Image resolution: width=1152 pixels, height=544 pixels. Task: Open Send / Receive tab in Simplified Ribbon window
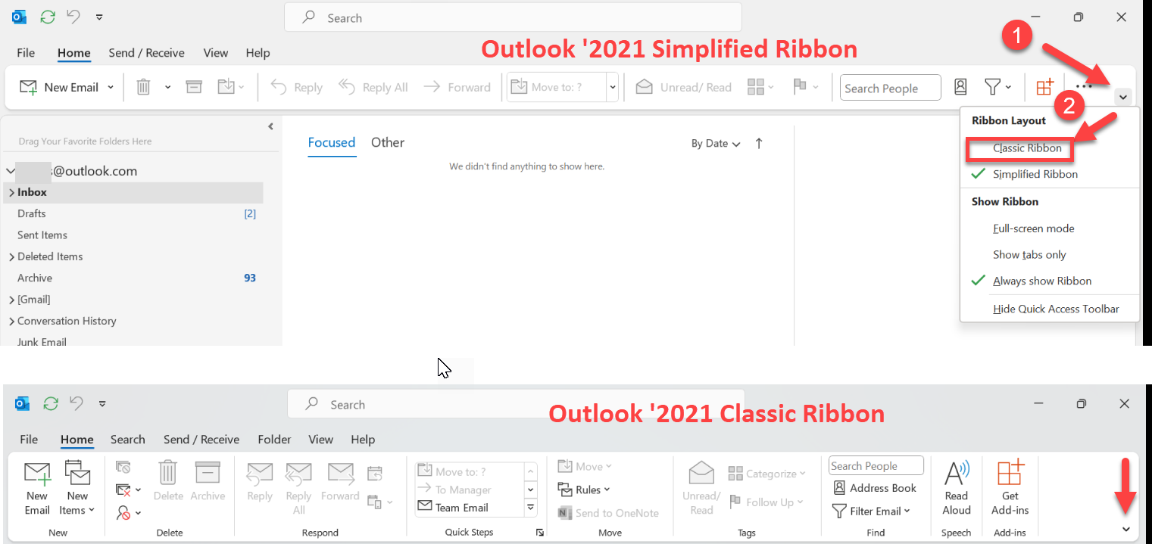[146, 53]
